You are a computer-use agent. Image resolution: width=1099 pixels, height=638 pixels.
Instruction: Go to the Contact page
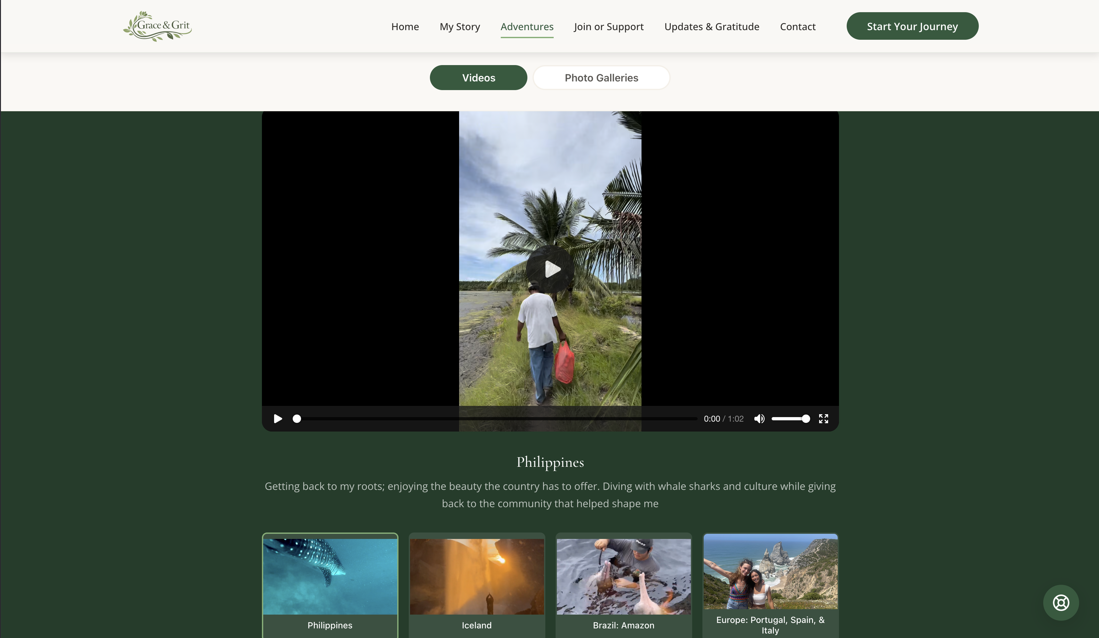[x=797, y=27]
